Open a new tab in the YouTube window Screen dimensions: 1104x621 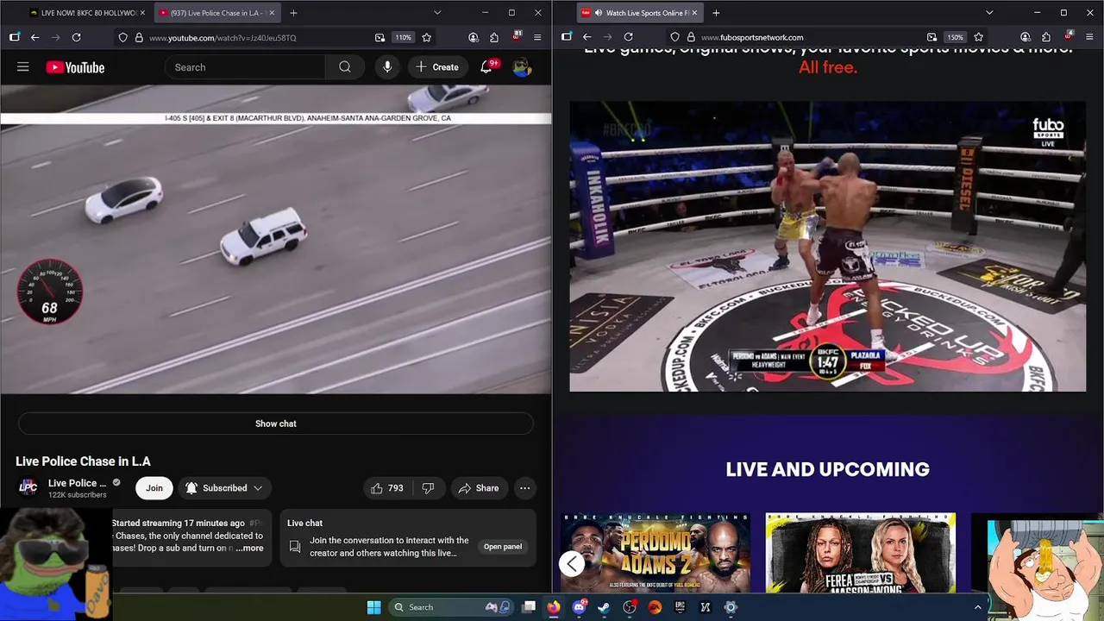point(293,13)
